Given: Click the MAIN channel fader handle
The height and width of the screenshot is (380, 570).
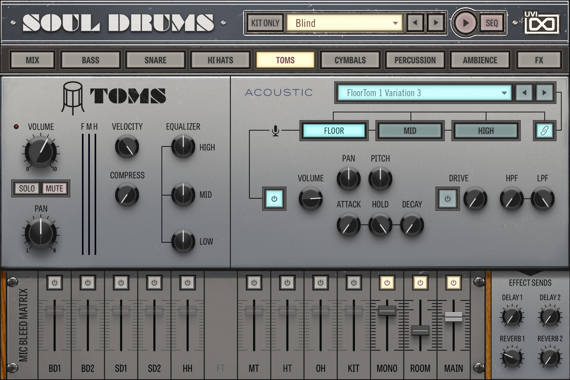Looking at the screenshot, I should (x=454, y=317).
